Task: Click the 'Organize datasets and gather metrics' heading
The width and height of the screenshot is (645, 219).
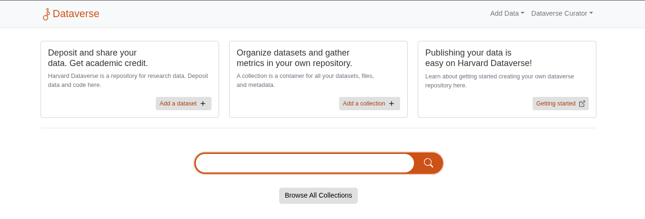Action: coord(294,58)
